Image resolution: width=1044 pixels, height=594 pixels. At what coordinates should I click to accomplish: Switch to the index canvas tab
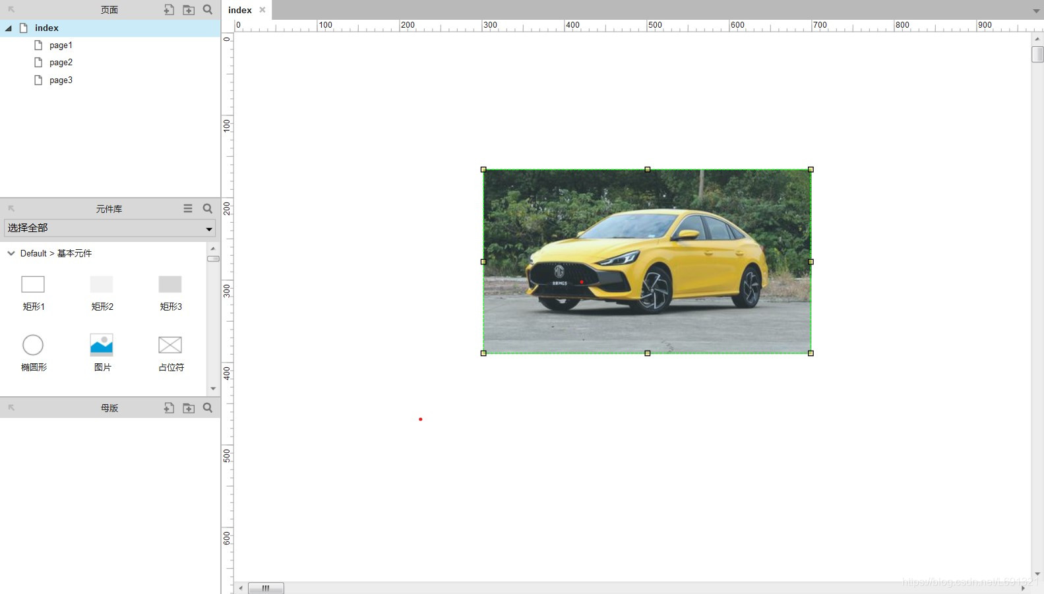tap(240, 10)
